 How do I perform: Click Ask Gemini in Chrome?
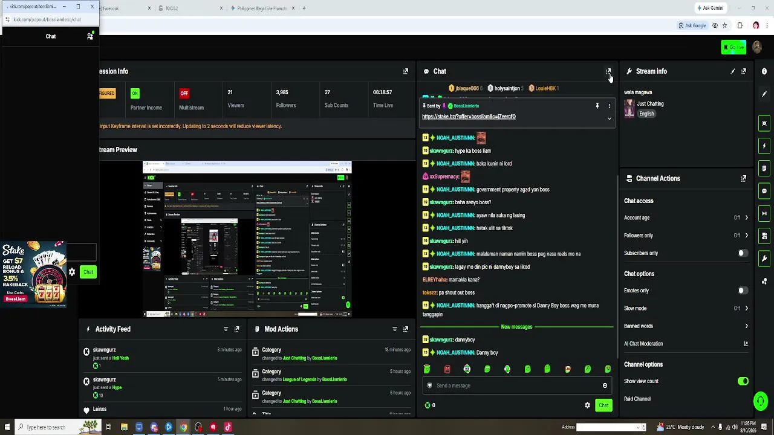710,8
